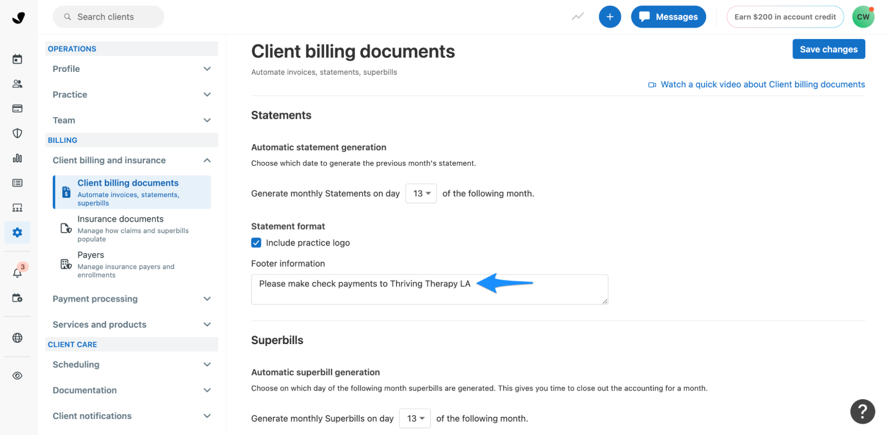Expand Services and products section
This screenshot has height=435, width=887.
(x=131, y=325)
